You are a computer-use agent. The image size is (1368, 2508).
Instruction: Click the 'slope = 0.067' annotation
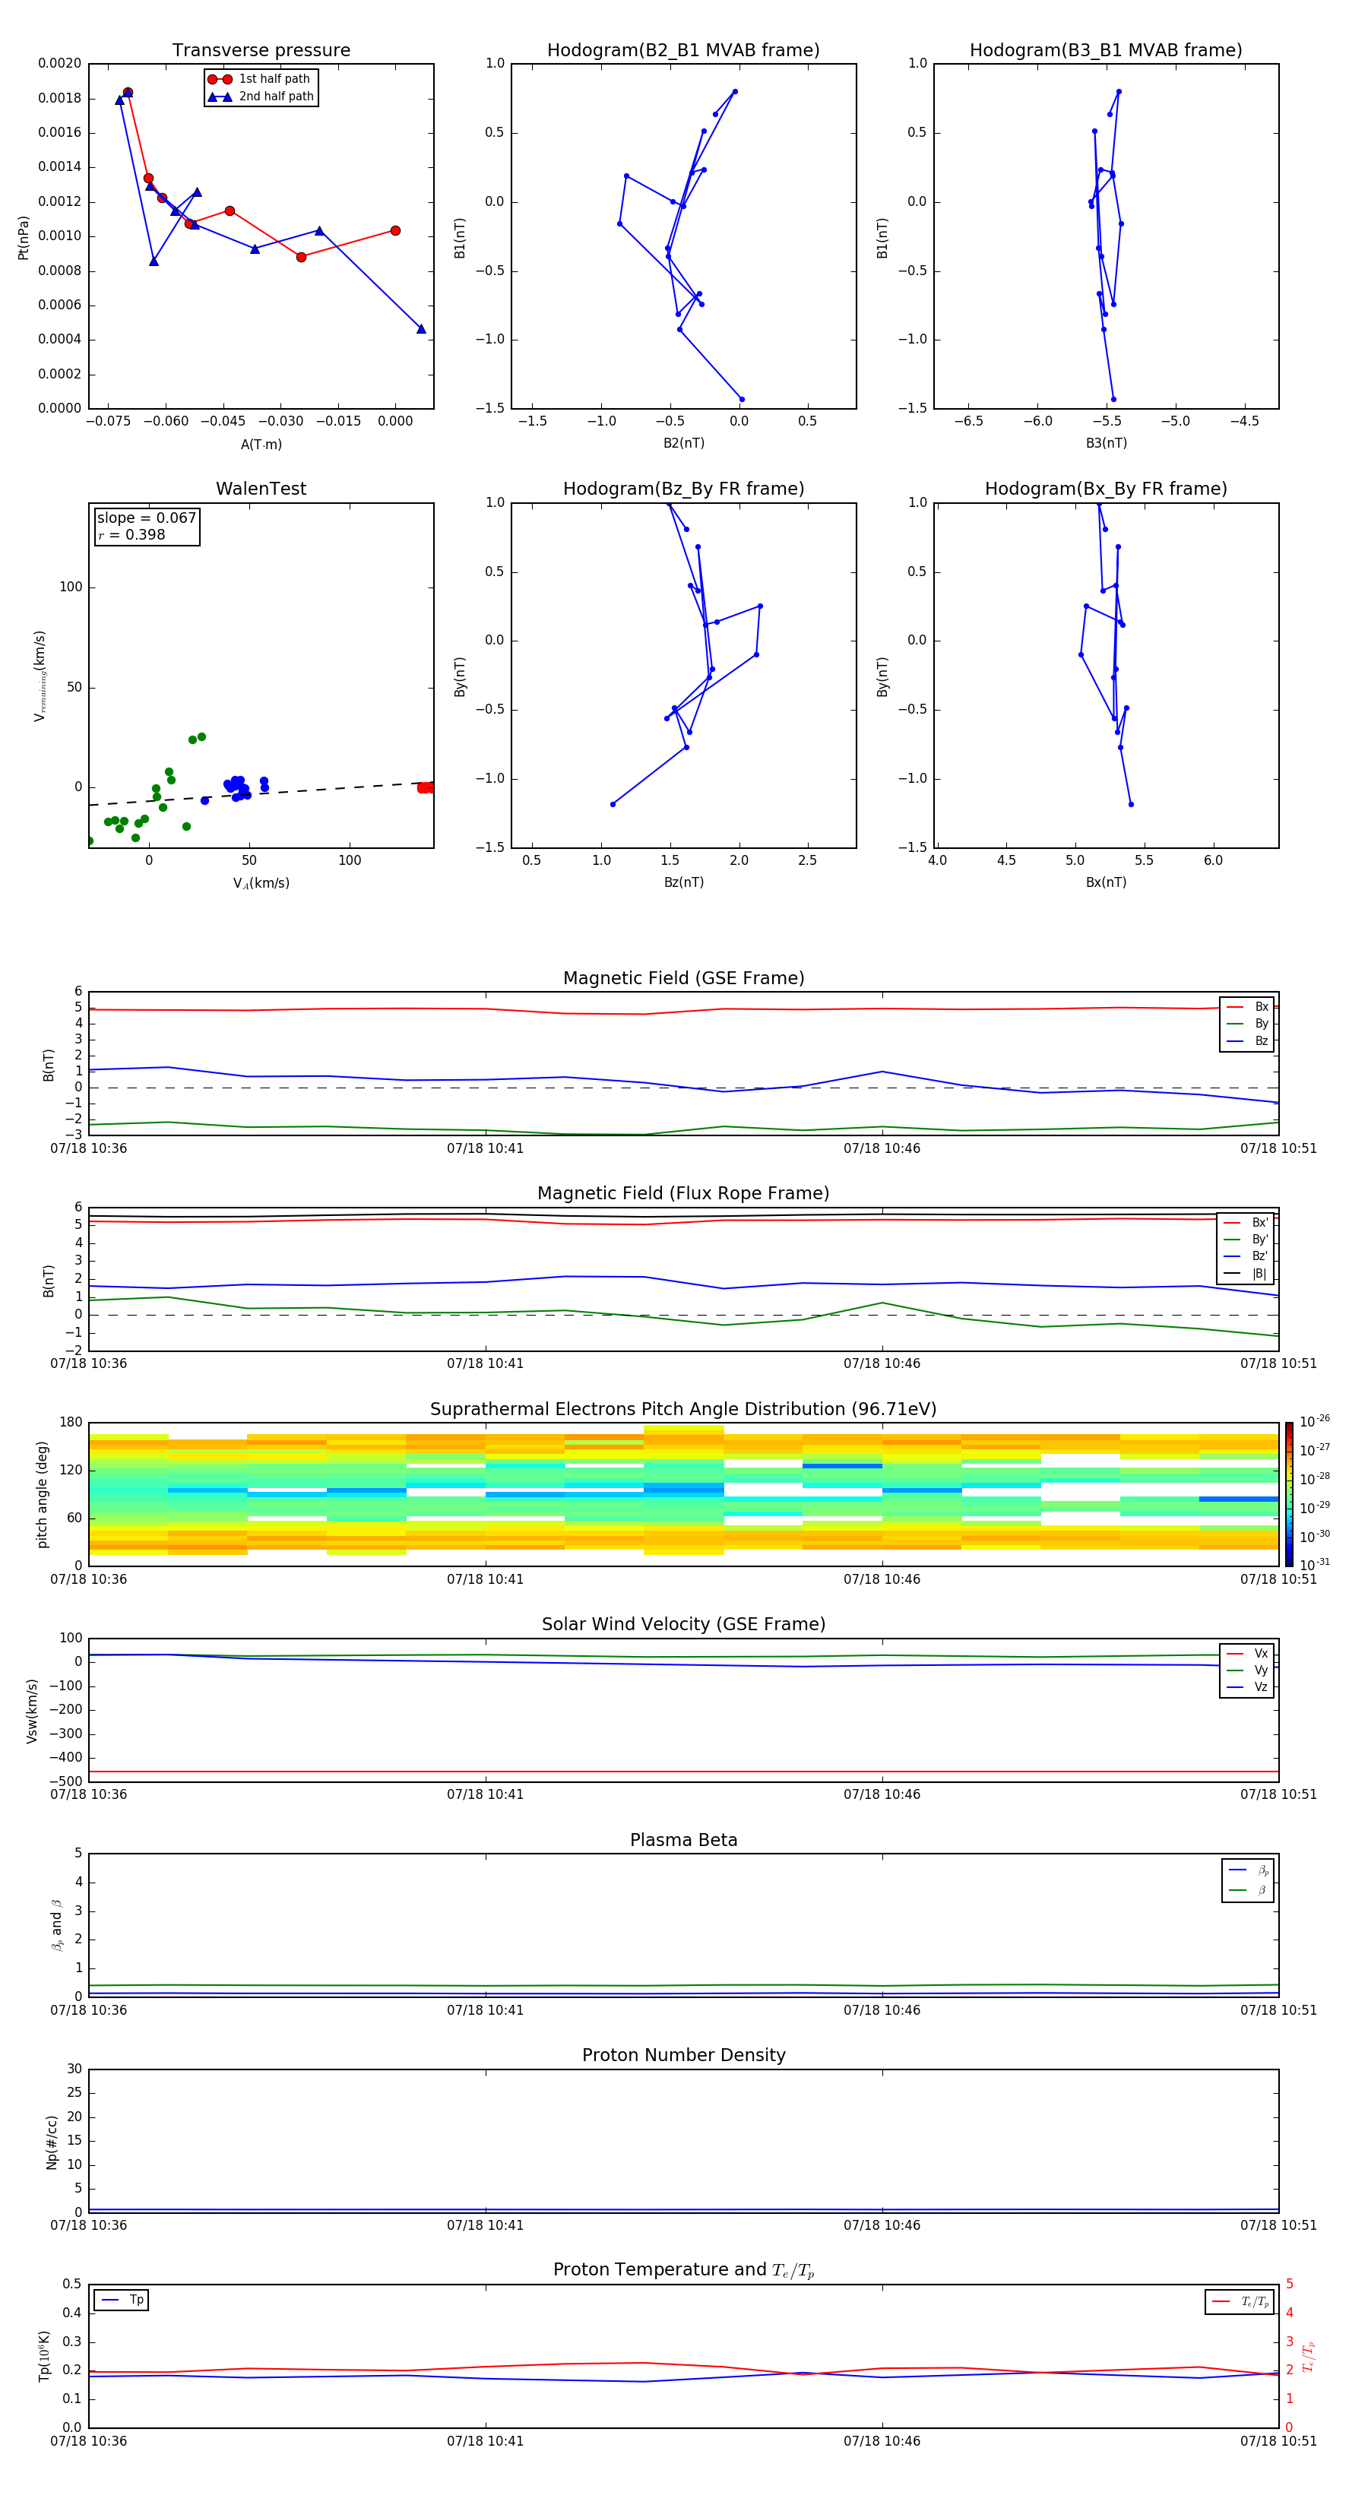(147, 518)
